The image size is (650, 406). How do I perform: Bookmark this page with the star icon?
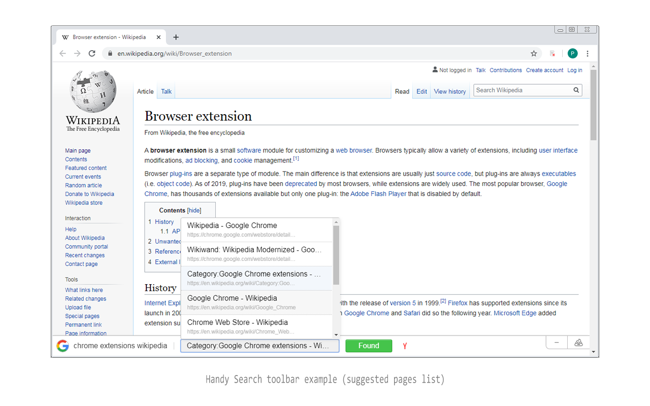(534, 53)
